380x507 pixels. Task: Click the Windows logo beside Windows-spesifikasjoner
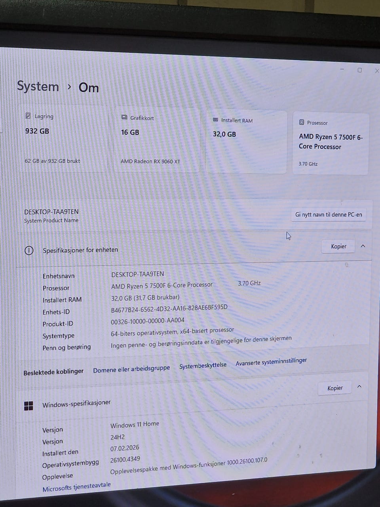coord(28,406)
